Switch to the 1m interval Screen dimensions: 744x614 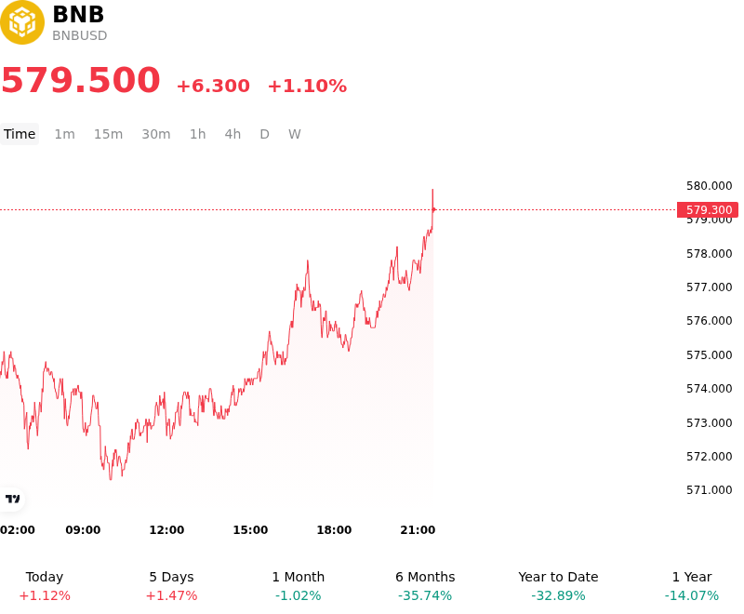[64, 134]
